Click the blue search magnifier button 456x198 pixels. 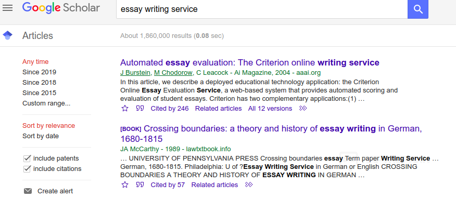[x=418, y=9]
